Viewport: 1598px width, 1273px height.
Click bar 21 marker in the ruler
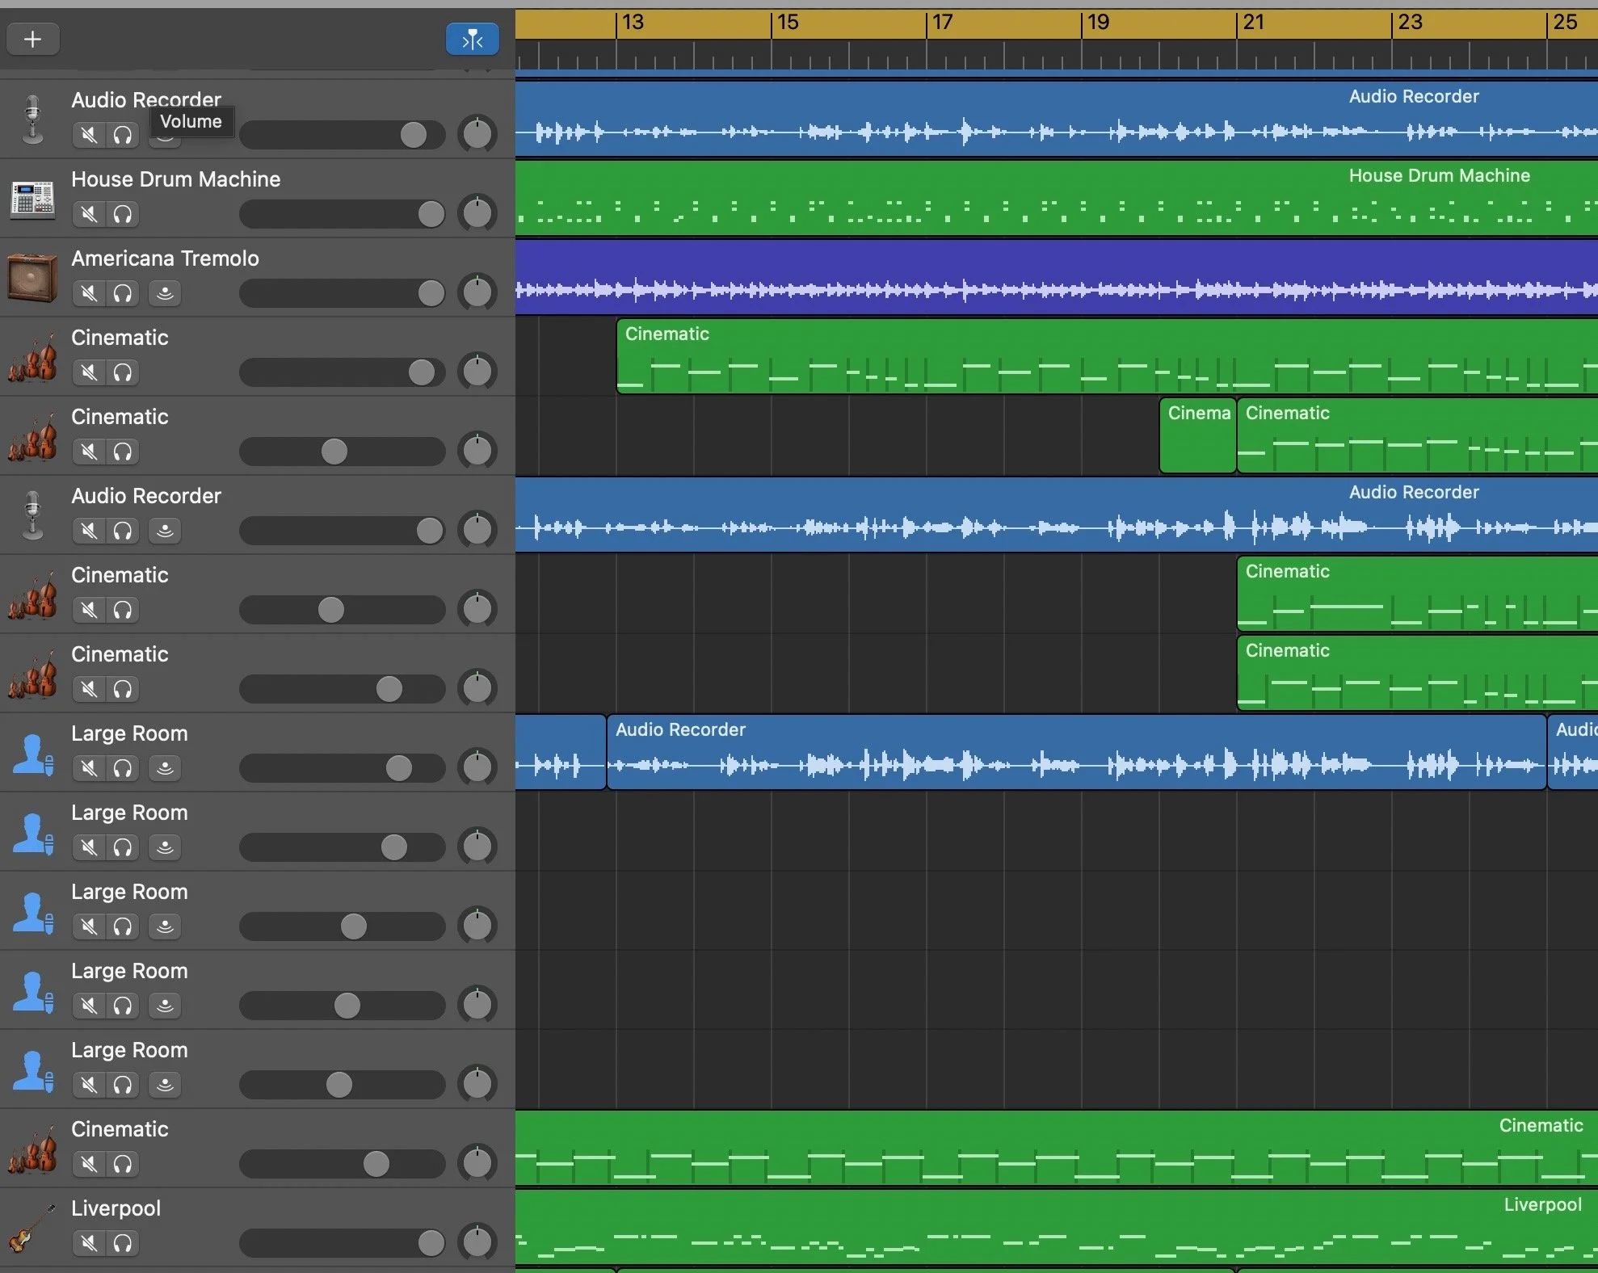[1252, 23]
